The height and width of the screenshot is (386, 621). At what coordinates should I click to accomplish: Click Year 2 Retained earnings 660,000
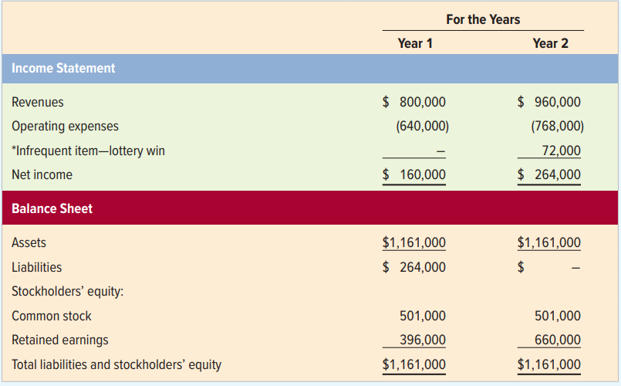click(558, 340)
